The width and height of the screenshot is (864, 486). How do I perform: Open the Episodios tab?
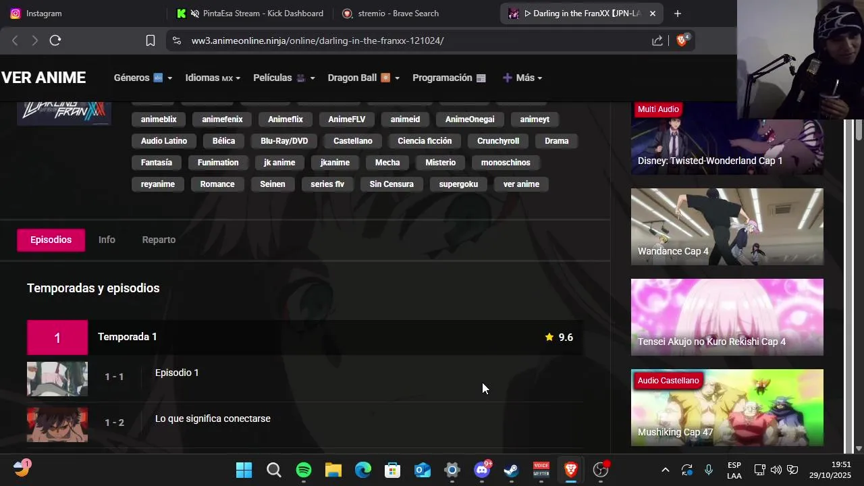pos(51,240)
